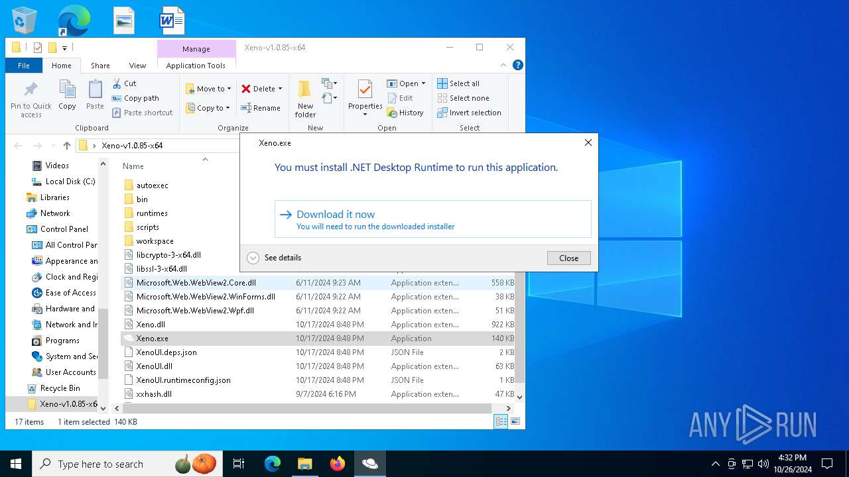Click the Copy ribbon icon
Viewport: 849px width, 477px height.
(67, 95)
